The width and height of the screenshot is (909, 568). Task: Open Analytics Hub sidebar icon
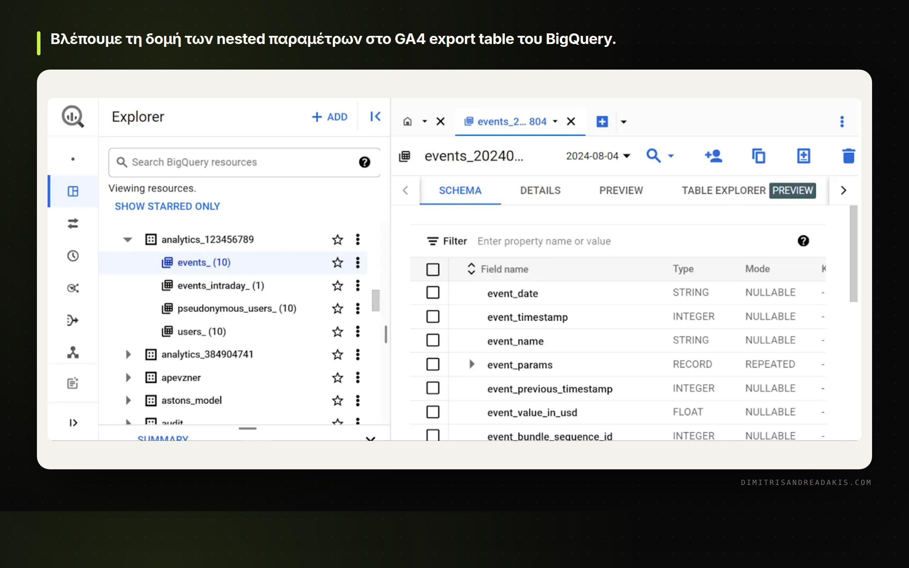(x=73, y=288)
